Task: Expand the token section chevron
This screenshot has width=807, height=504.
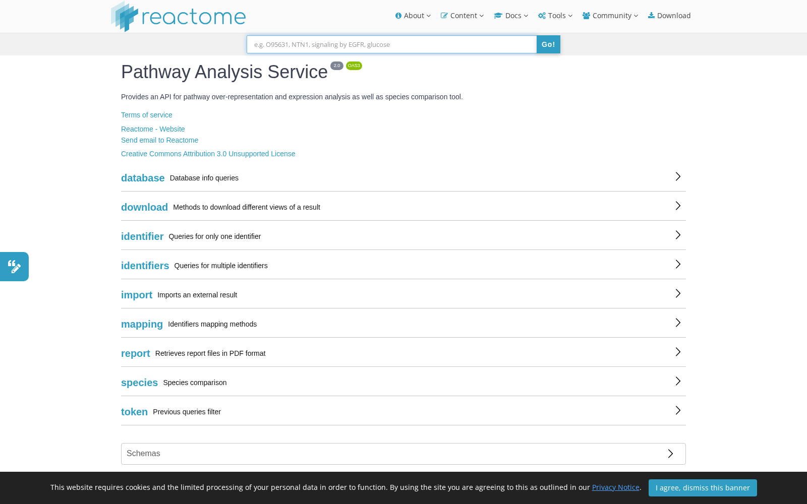Action: 678,410
